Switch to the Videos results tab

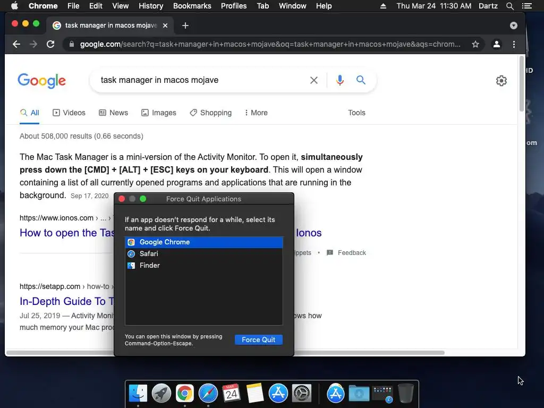pos(69,113)
